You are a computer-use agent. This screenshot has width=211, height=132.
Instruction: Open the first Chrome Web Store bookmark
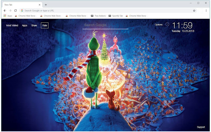click(26, 16)
